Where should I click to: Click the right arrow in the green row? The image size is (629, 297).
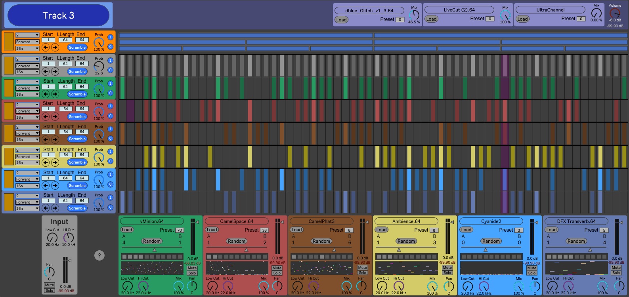pyautogui.click(x=55, y=94)
